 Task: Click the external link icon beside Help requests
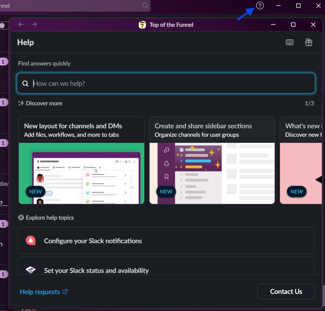pyautogui.click(x=65, y=292)
